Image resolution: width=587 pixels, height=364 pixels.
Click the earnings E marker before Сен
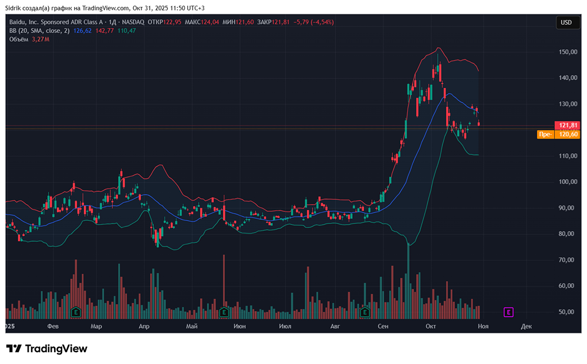pos(365,312)
